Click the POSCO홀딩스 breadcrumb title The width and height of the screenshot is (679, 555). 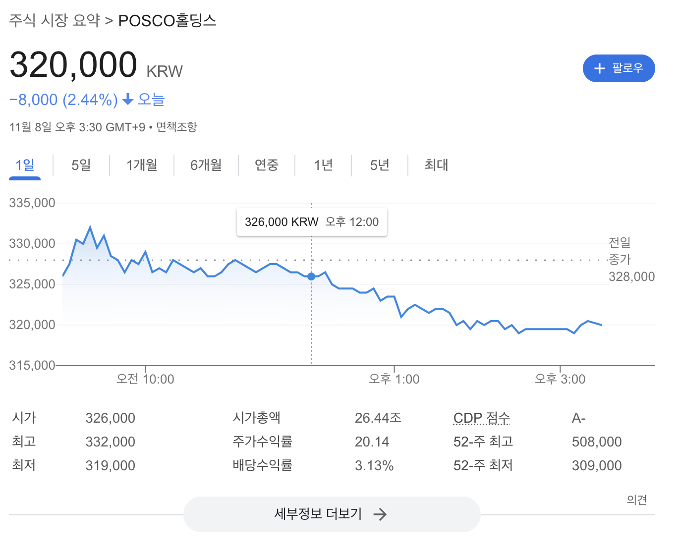coord(167,21)
